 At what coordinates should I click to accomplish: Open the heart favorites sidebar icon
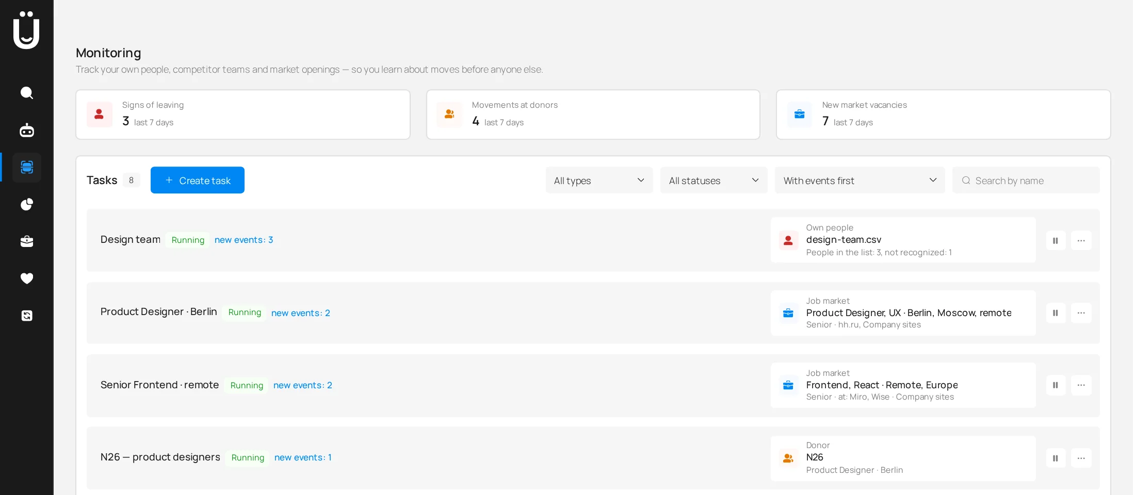[27, 278]
